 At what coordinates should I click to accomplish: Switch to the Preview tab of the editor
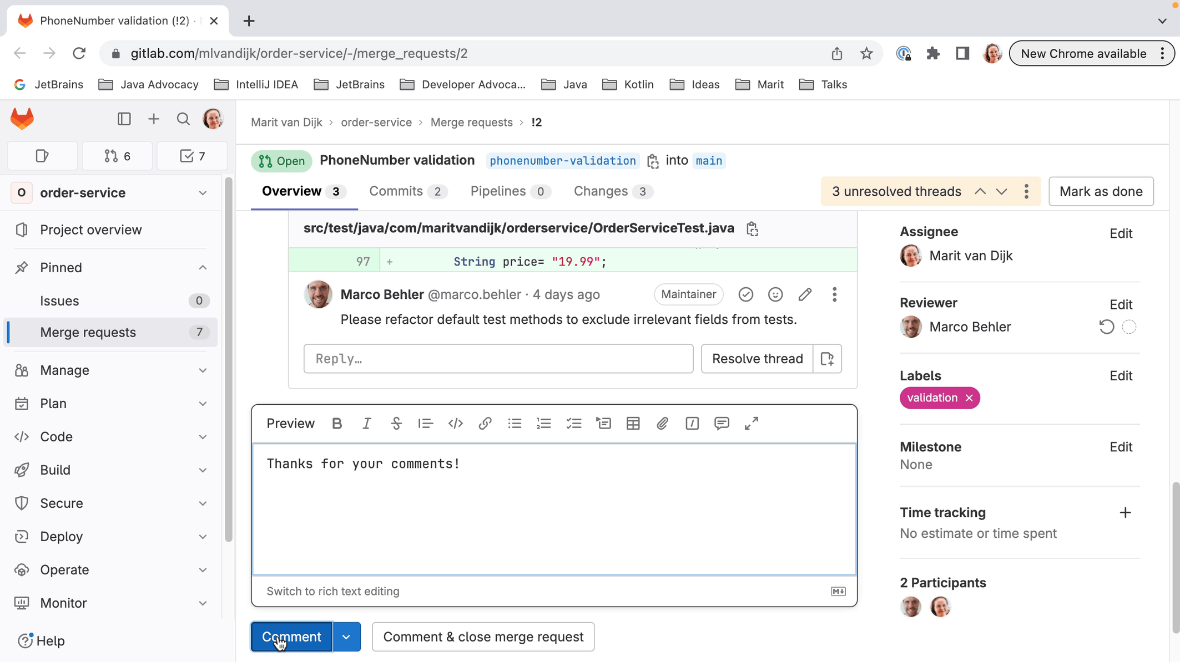coord(290,423)
